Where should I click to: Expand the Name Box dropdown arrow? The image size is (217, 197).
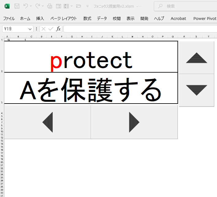[x=30, y=29]
